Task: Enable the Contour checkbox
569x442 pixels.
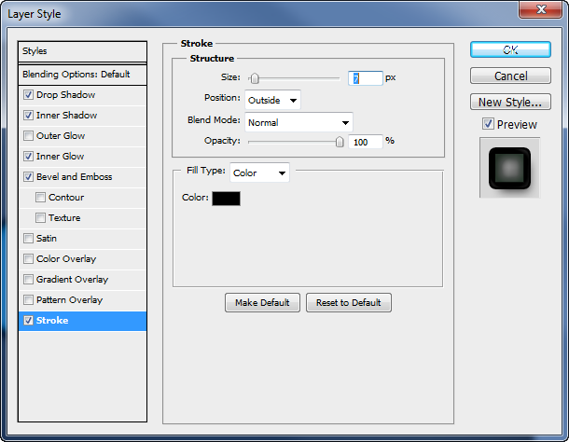Action: coord(40,198)
